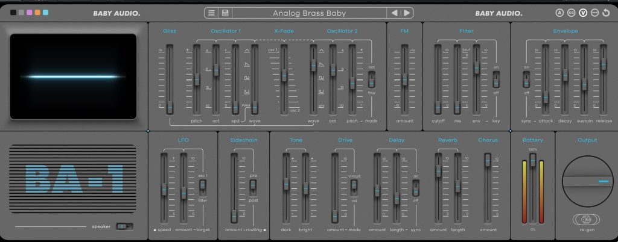
Task: Click the circled V icon
Action: click(x=583, y=13)
